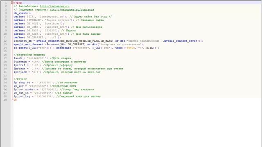Click the define 'SITENAME' line
This screenshot has height=147, width=262.
59,20
